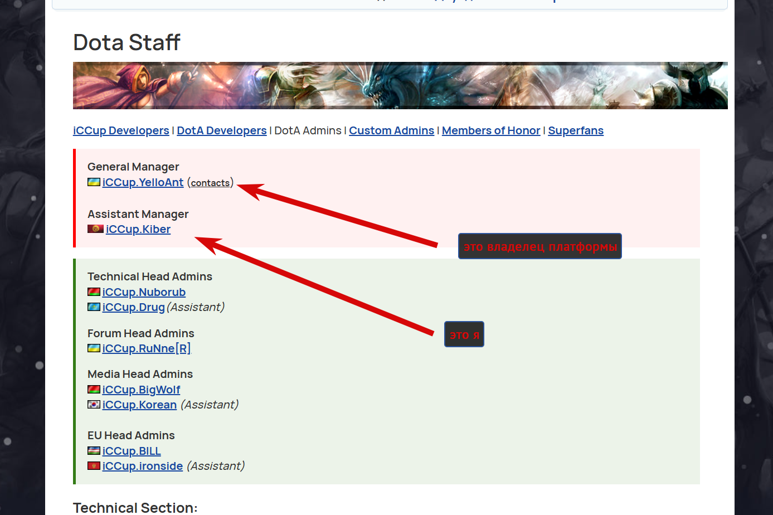Click the flag icon beside iCCup.BigWolf
This screenshot has width=773, height=515.
pos(94,389)
